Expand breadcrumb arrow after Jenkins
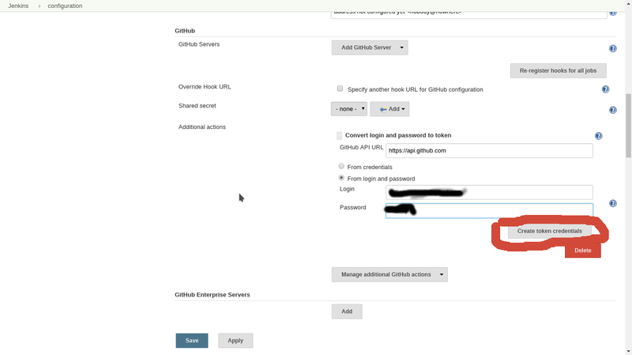The image size is (632, 355). 39,6
